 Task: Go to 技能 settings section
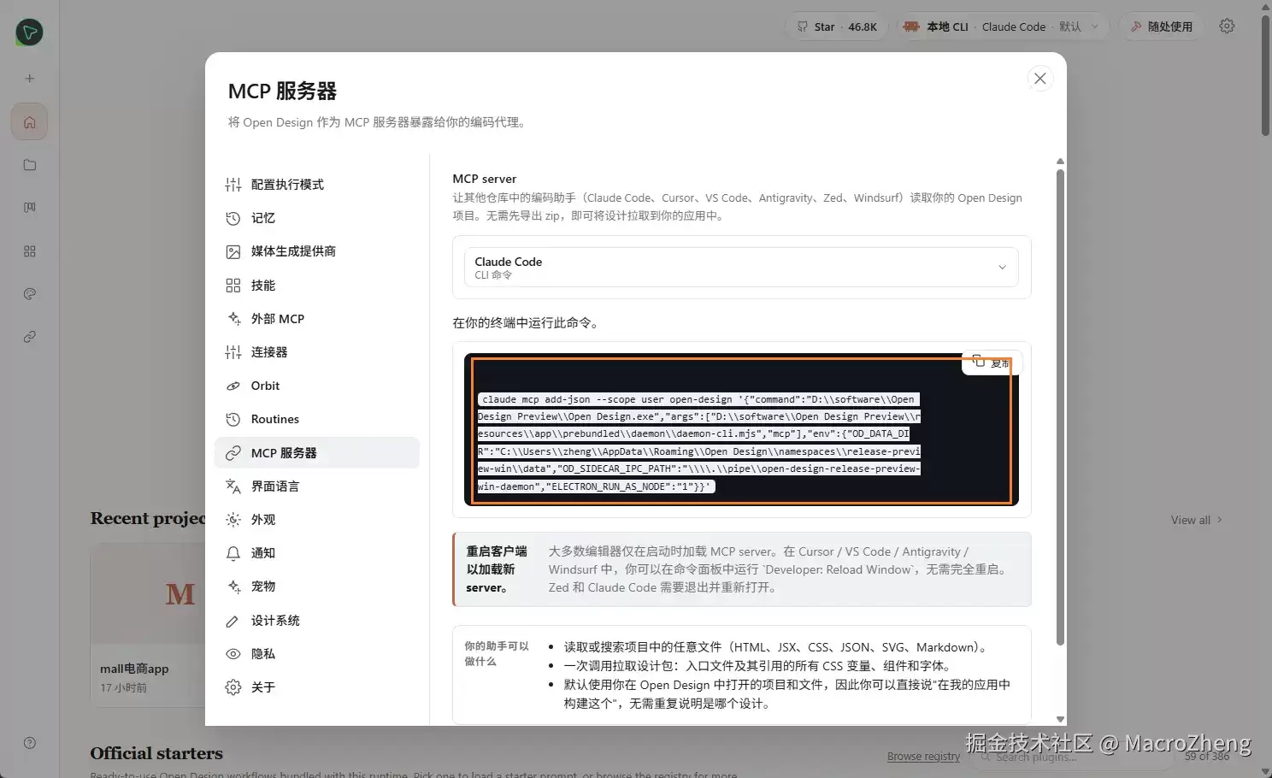click(316, 286)
